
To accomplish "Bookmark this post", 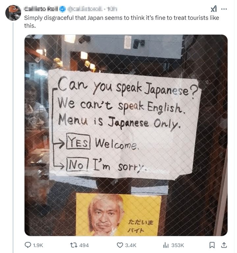I will 212,245.
